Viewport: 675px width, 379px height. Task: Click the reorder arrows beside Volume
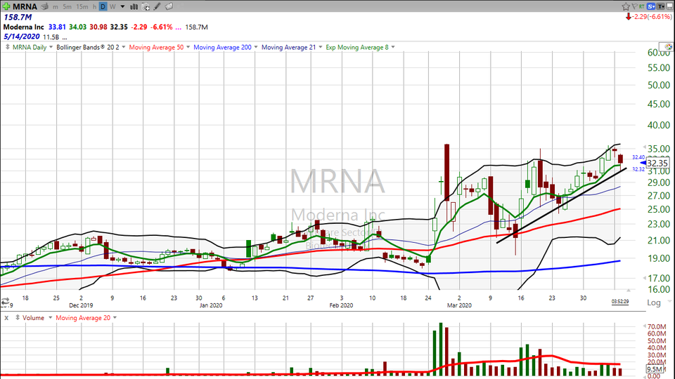[x=17, y=317]
